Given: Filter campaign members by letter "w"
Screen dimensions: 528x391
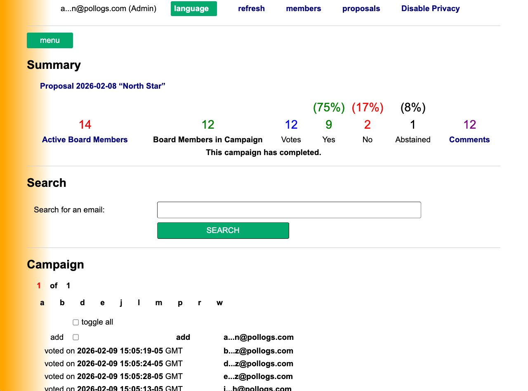Looking at the screenshot, I should [219, 302].
